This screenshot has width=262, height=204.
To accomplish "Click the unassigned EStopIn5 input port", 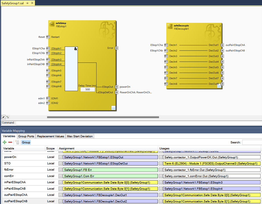I will coord(48,71).
